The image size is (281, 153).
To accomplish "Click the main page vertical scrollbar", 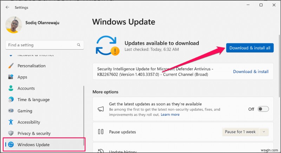I will (279, 66).
